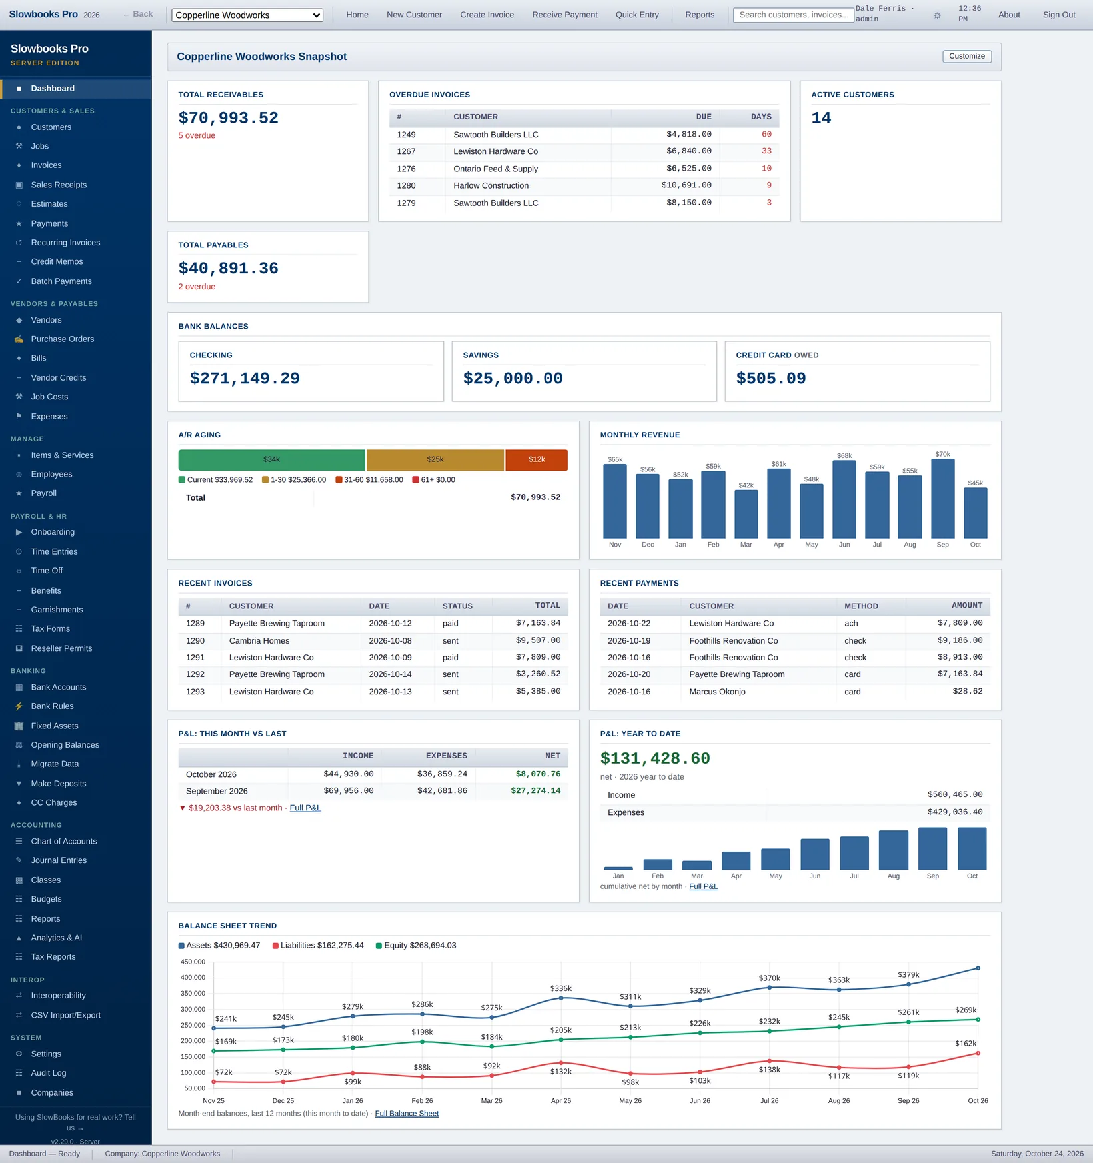The image size is (1093, 1163).
Task: Click the Payments star icon
Action: click(19, 223)
